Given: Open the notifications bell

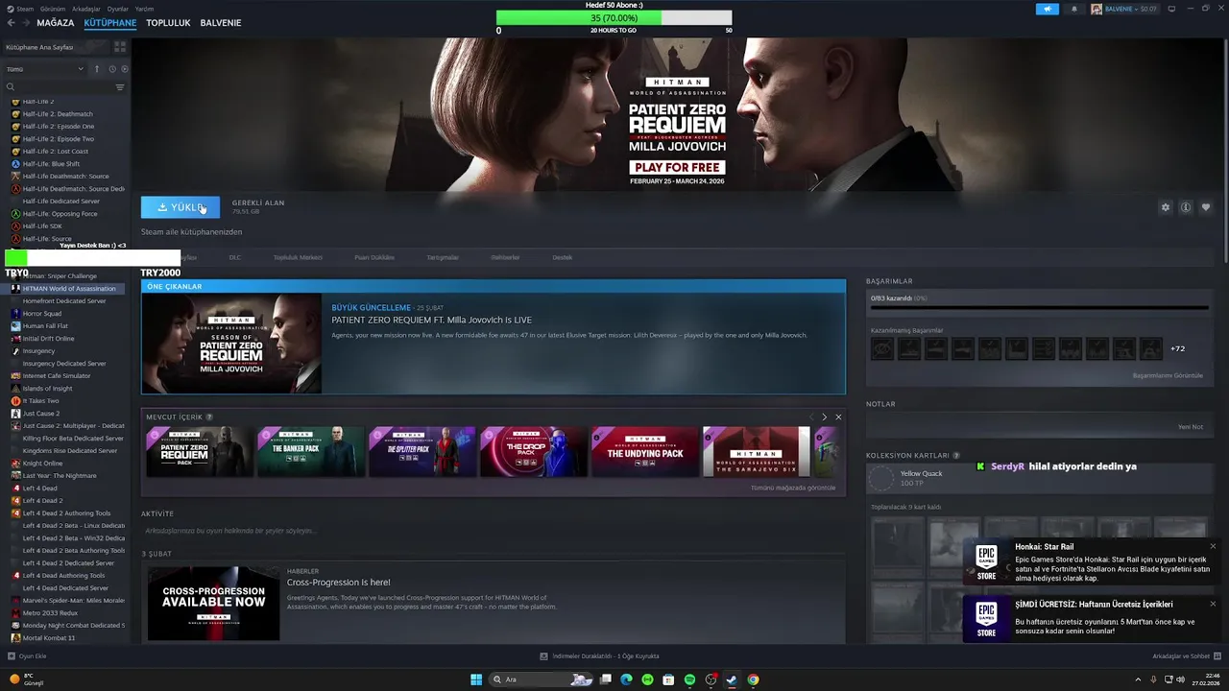Looking at the screenshot, I should pyautogui.click(x=1073, y=9).
